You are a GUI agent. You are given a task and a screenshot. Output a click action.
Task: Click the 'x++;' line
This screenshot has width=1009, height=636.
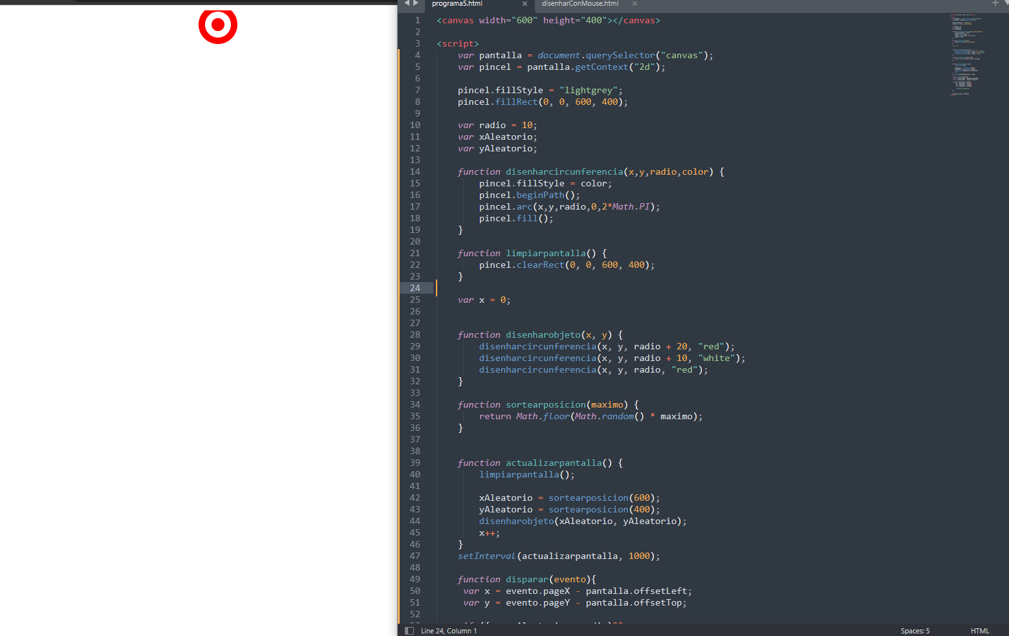490,532
